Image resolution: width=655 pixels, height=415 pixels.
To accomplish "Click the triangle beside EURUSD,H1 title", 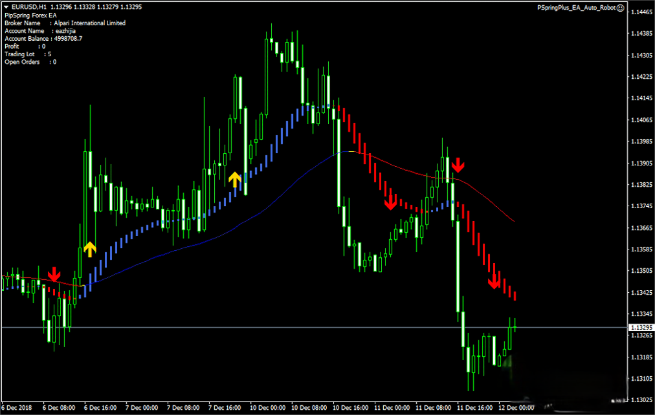I will 6,7.
